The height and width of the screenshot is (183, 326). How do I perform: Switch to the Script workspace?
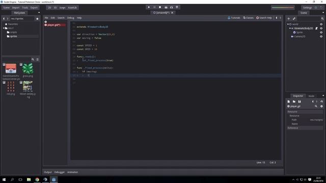tap(62, 8)
